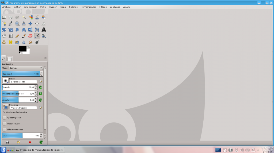Select the Smudge finger tool

(x=31, y=42)
